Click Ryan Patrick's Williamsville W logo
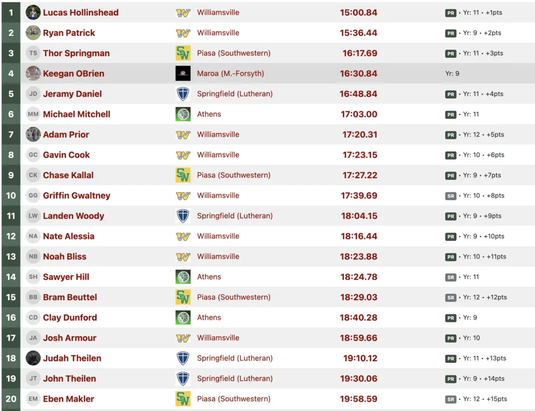Screen dimensions: 535x411 183,33
